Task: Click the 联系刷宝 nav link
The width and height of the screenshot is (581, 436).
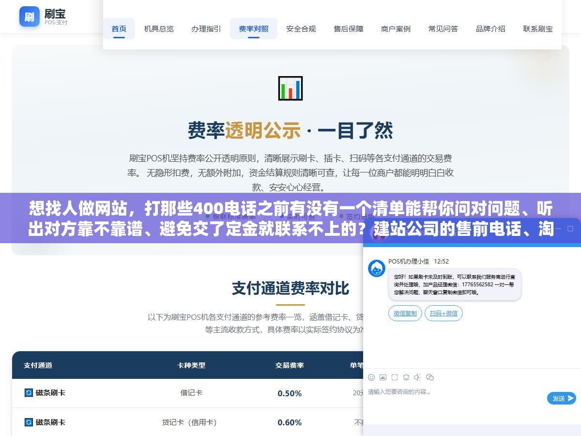Action: click(x=538, y=29)
